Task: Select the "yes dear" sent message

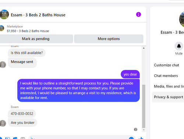Action: [x=130, y=74]
